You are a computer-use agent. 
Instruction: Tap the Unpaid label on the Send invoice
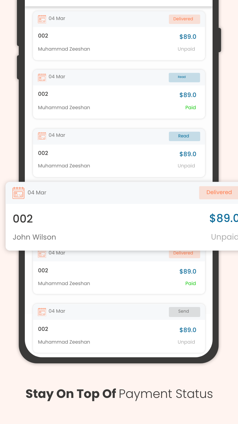point(186,342)
